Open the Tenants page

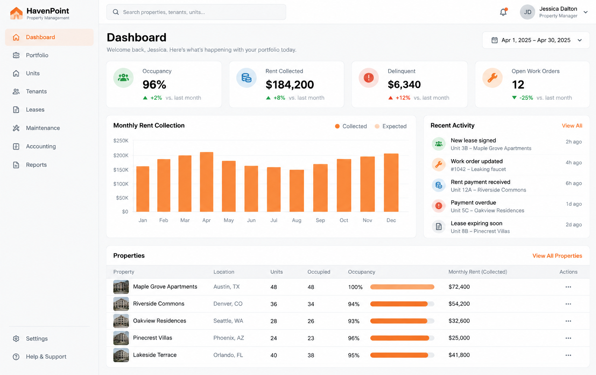(x=49, y=92)
